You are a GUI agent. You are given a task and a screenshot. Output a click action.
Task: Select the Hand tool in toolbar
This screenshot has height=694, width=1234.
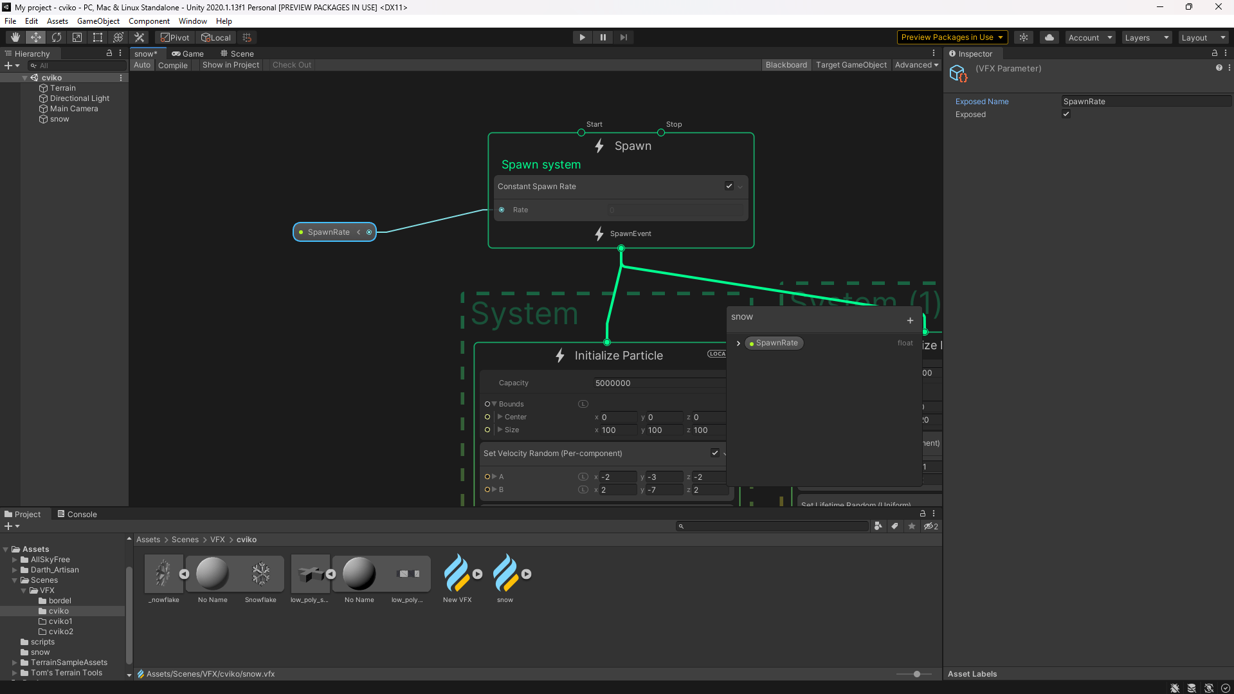click(x=15, y=37)
